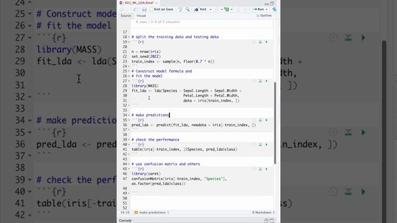
Task: Run line 27 chunk in background window
Action: (364, 38)
